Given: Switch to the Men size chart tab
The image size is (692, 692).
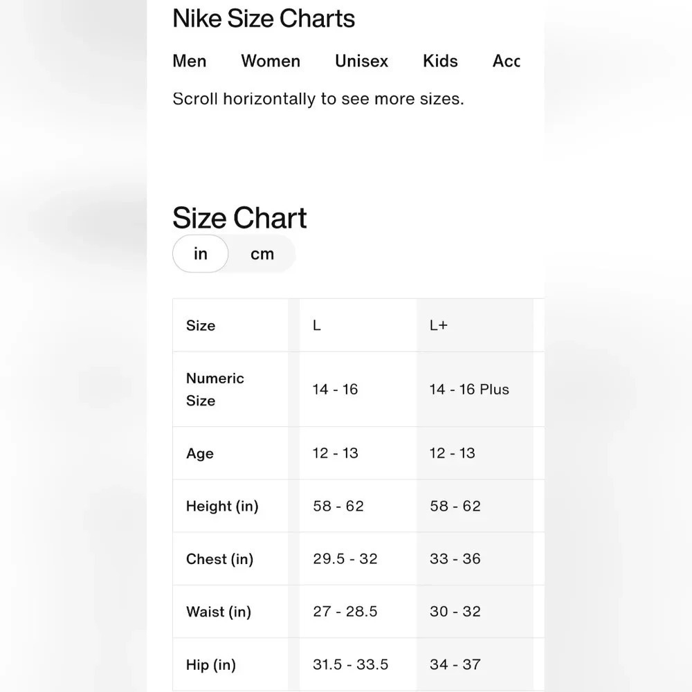Looking at the screenshot, I should (190, 61).
